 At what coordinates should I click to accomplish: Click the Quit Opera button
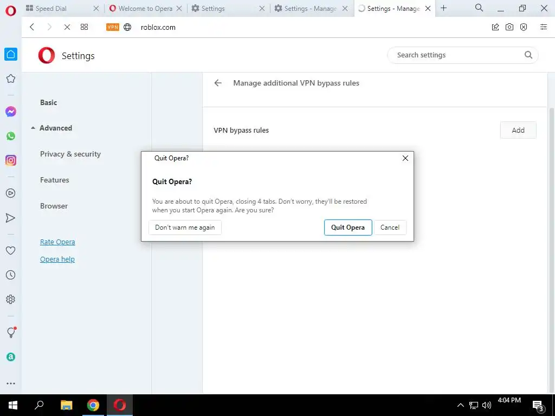(348, 227)
